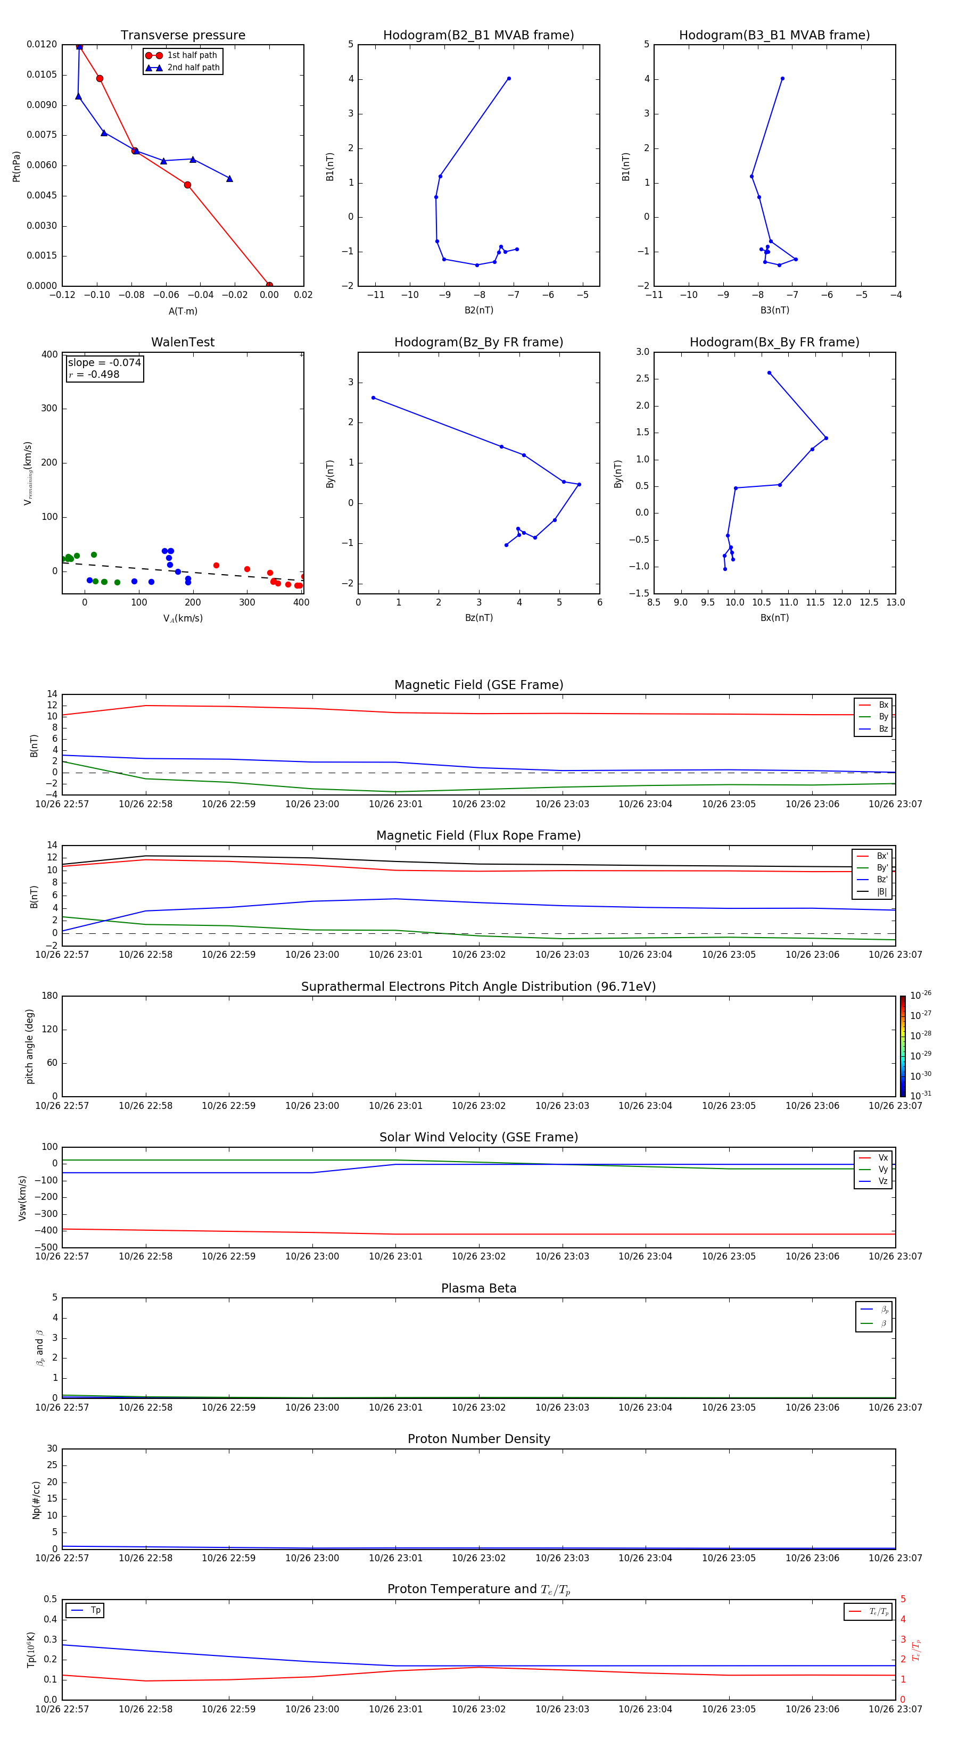Image resolution: width=958 pixels, height=1756 pixels.
Task: Select the "2nd half path" legend entry
Action: (x=183, y=68)
